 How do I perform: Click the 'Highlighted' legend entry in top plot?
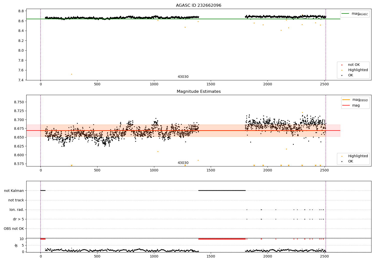pos(358,70)
